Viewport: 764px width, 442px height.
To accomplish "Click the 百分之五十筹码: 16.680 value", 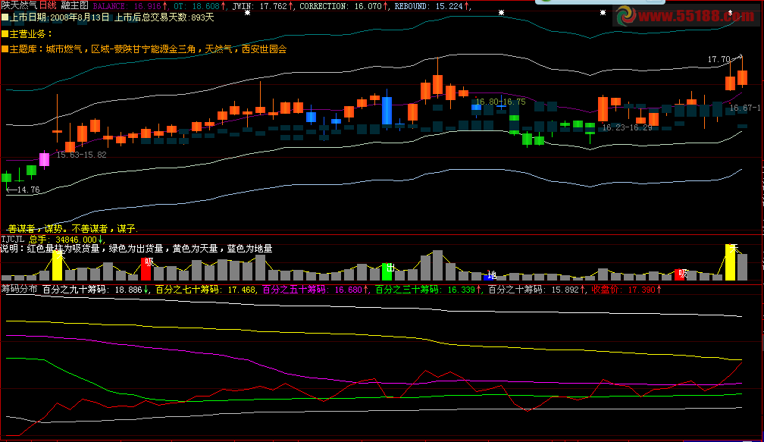I will pos(315,290).
